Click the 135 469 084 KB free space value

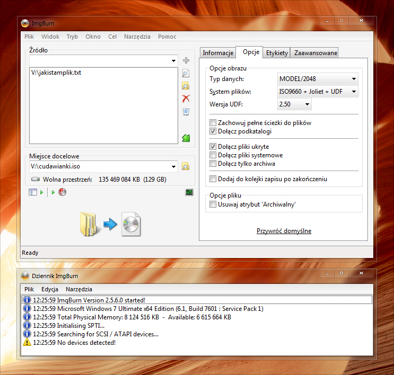[119, 180]
